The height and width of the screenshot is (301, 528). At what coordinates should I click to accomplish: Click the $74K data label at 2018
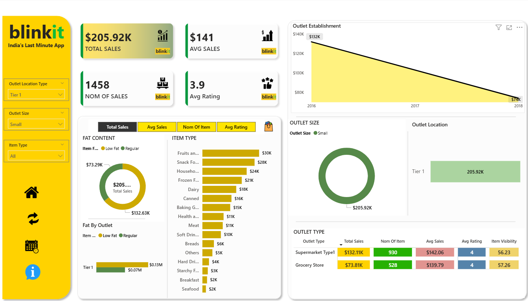click(516, 99)
